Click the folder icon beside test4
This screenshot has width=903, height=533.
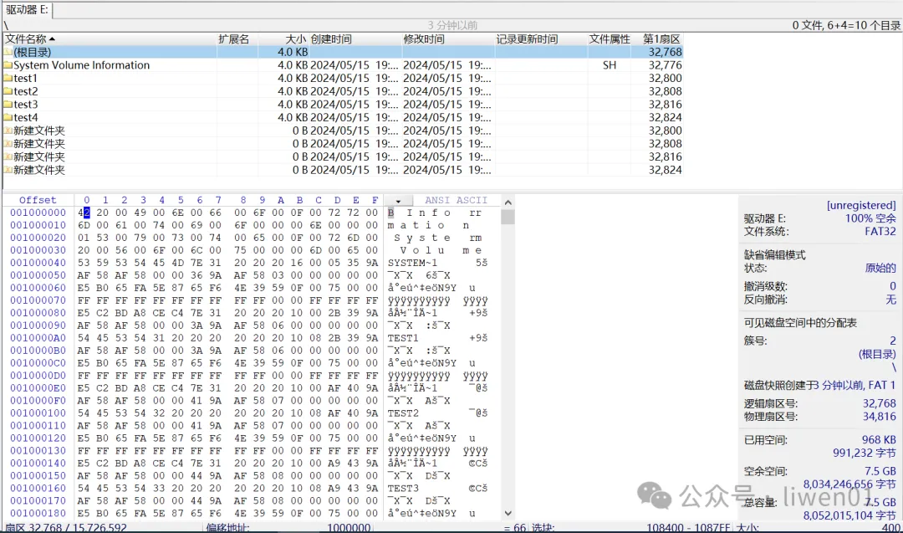[8, 117]
